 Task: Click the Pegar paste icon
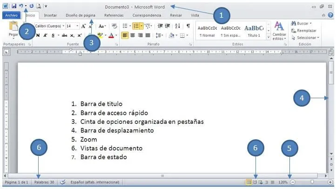pos(13,26)
